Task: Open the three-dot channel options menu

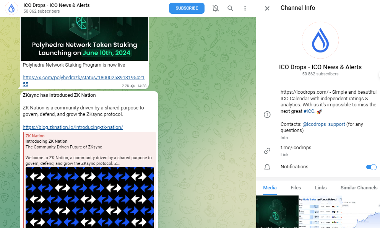Action: (x=245, y=8)
